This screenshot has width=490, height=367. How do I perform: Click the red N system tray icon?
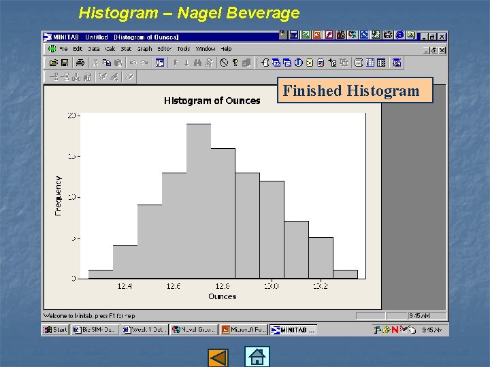[x=395, y=330]
